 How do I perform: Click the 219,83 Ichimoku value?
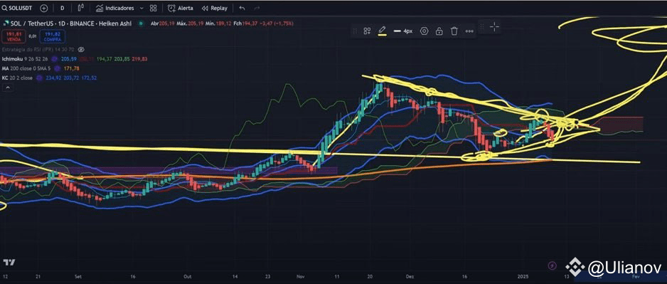[139, 59]
